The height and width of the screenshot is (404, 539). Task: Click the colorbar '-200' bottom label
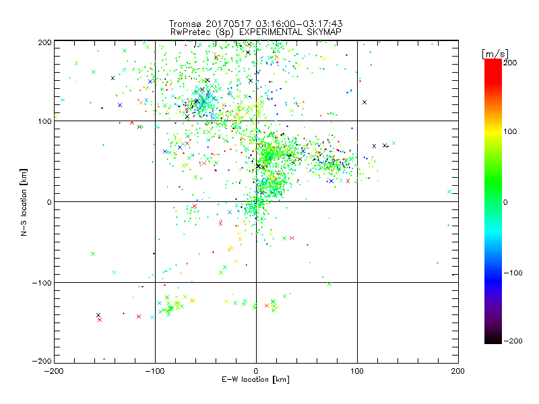[513, 341]
